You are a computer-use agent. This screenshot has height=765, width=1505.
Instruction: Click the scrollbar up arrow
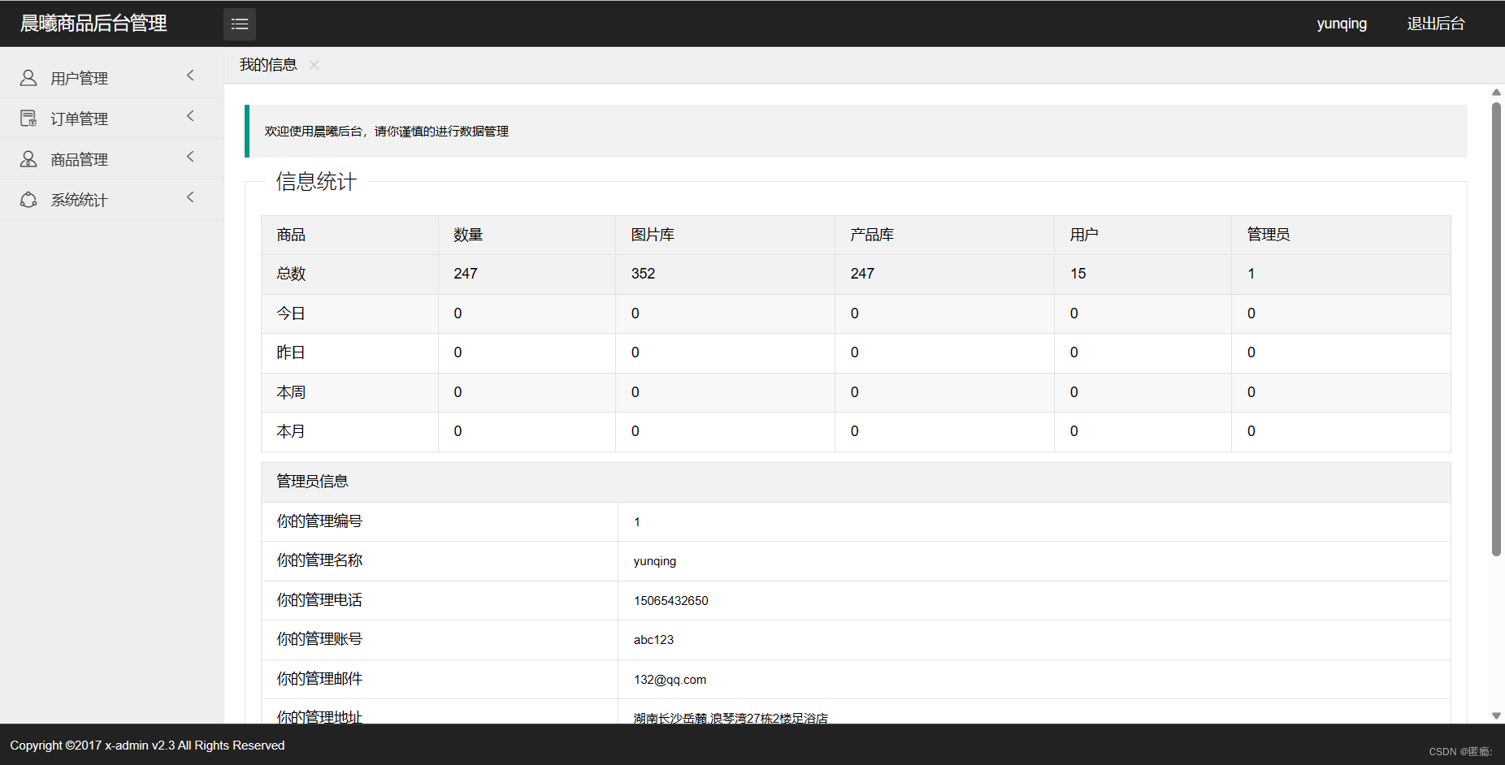point(1496,93)
